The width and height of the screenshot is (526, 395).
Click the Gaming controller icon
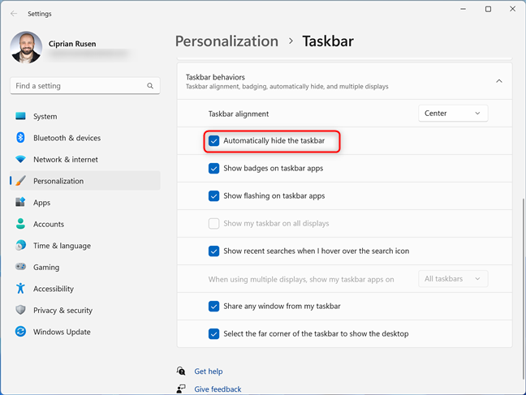point(20,267)
